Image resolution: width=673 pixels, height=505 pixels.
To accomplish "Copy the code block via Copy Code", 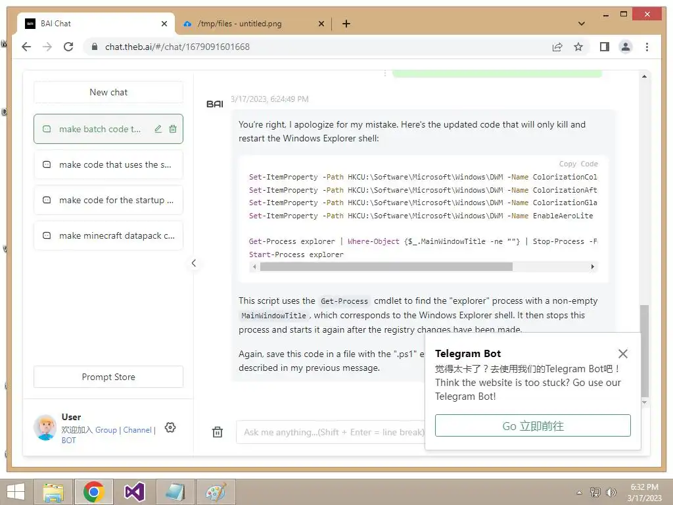I will (578, 164).
